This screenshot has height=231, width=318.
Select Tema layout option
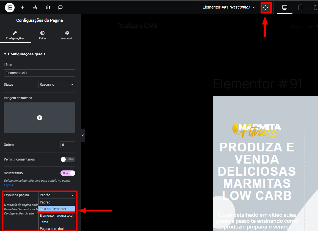(x=57, y=222)
